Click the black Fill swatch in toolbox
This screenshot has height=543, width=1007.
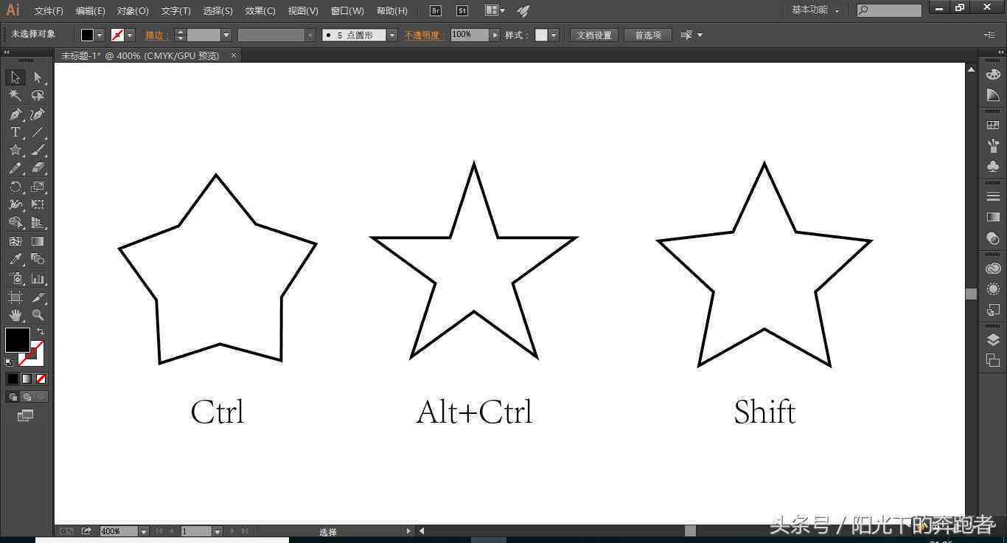pos(17,339)
